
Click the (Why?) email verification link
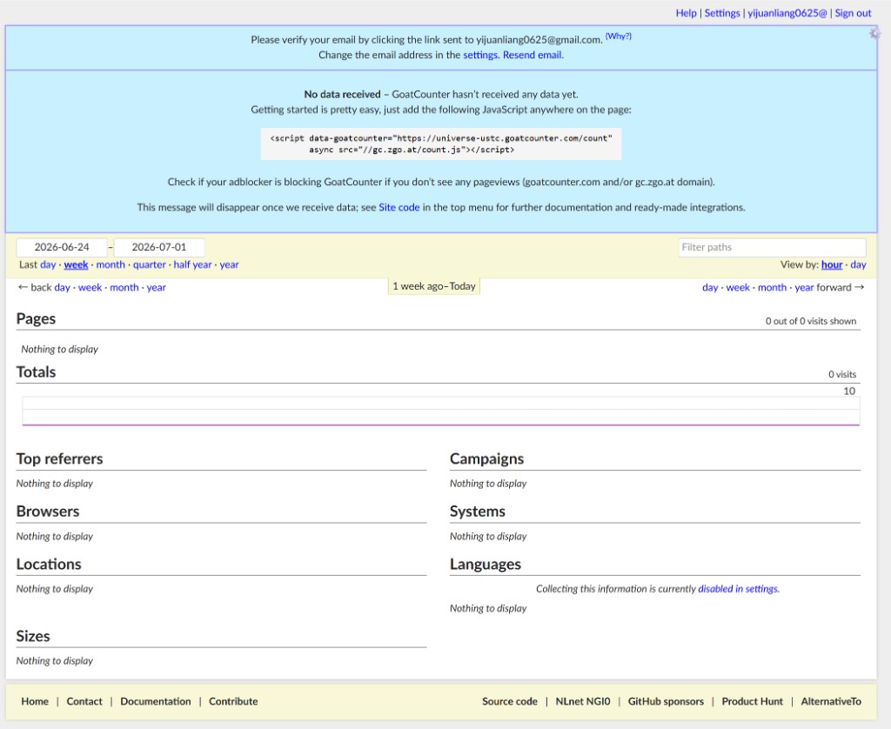(x=619, y=37)
